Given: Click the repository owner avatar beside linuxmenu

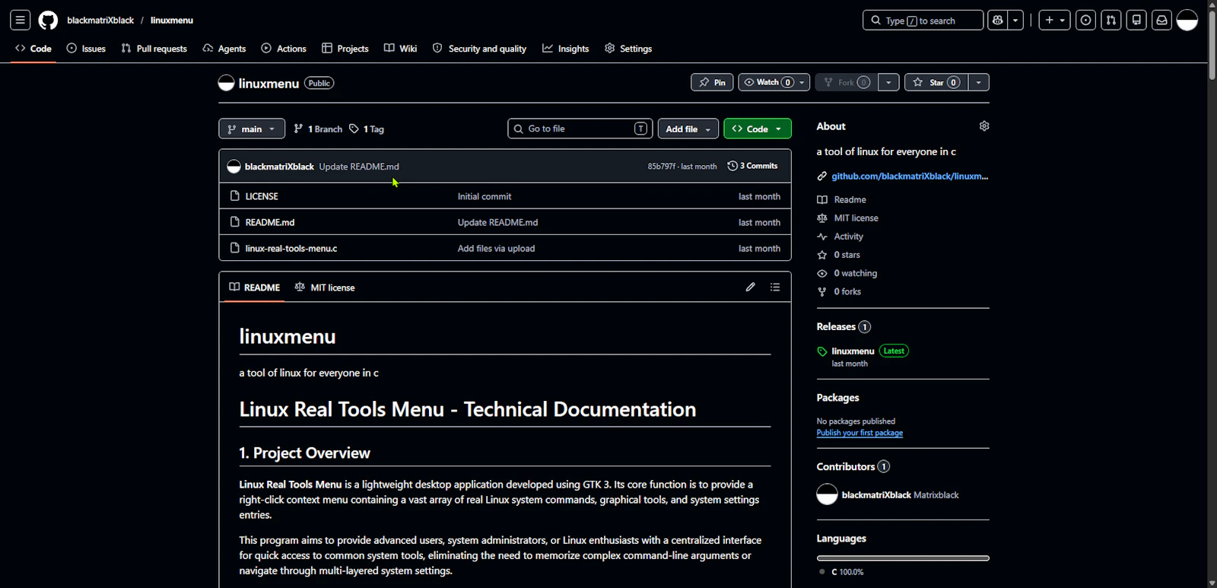Looking at the screenshot, I should tap(226, 83).
